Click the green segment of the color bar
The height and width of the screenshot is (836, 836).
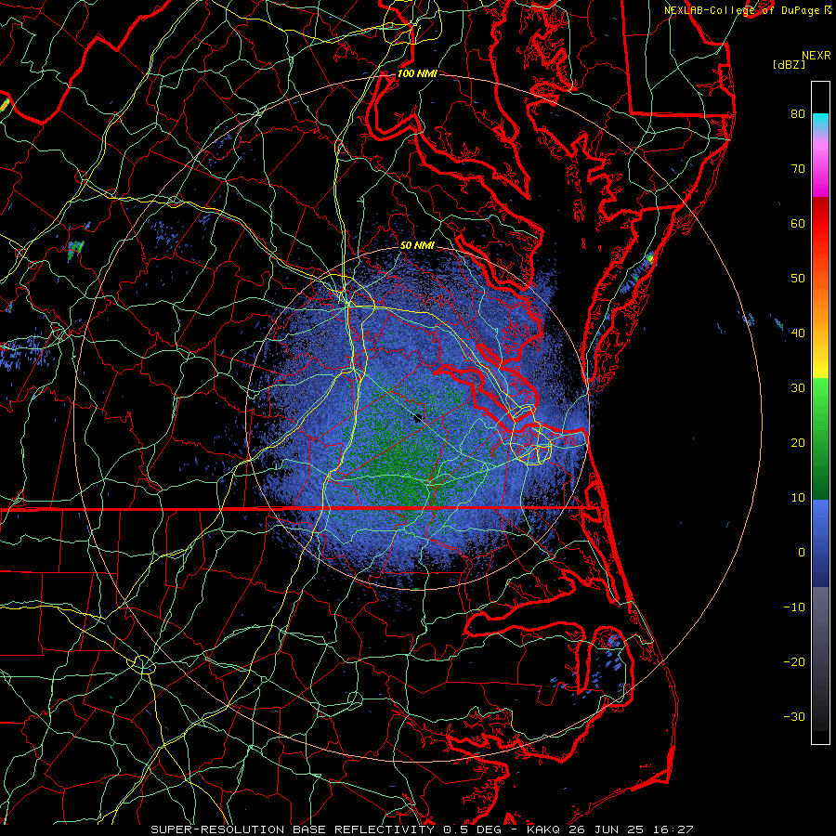[820, 438]
